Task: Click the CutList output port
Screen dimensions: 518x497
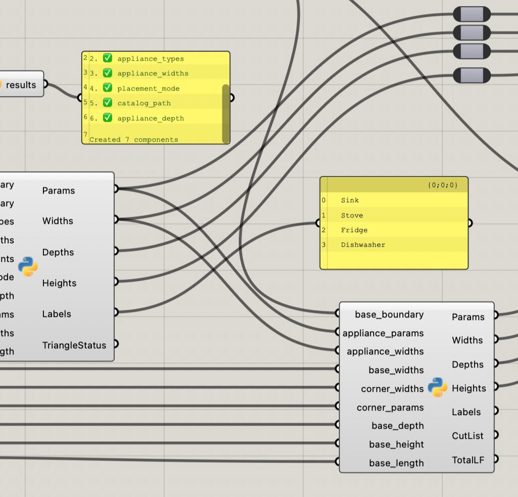Action: pyautogui.click(x=495, y=435)
